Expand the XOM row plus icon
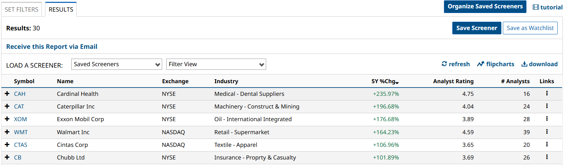The height and width of the screenshot is (166, 565). [7, 119]
